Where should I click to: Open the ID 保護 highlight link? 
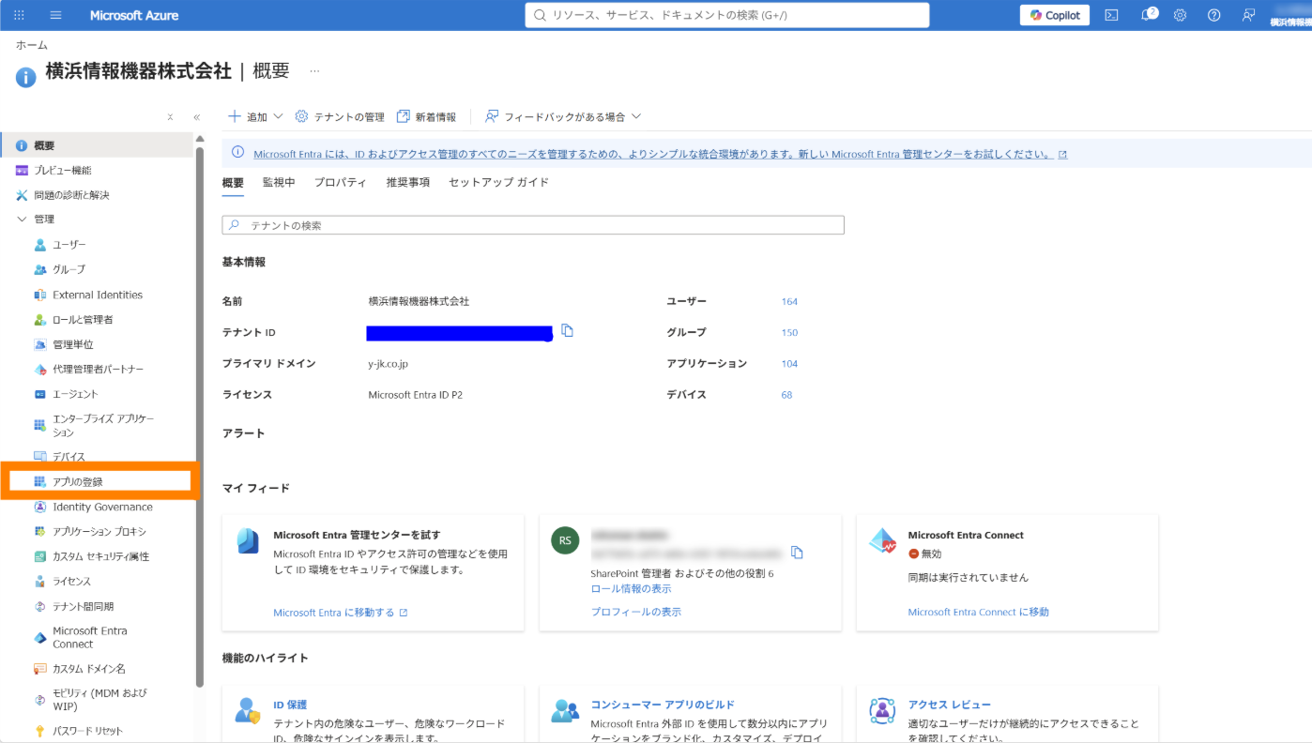(290, 705)
